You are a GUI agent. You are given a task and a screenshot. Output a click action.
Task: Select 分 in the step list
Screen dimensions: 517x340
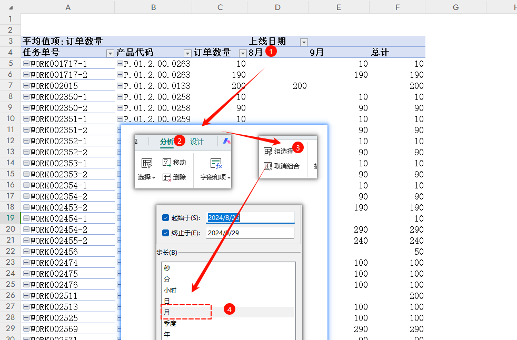pyautogui.click(x=228, y=279)
